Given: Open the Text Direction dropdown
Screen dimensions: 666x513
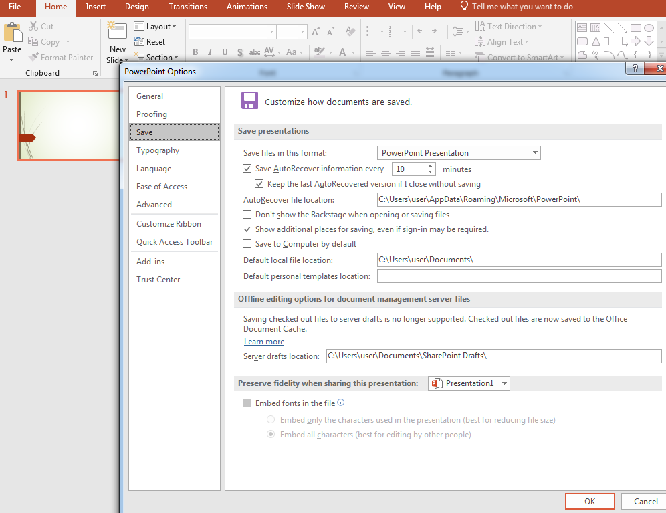Looking at the screenshot, I should click(508, 26).
